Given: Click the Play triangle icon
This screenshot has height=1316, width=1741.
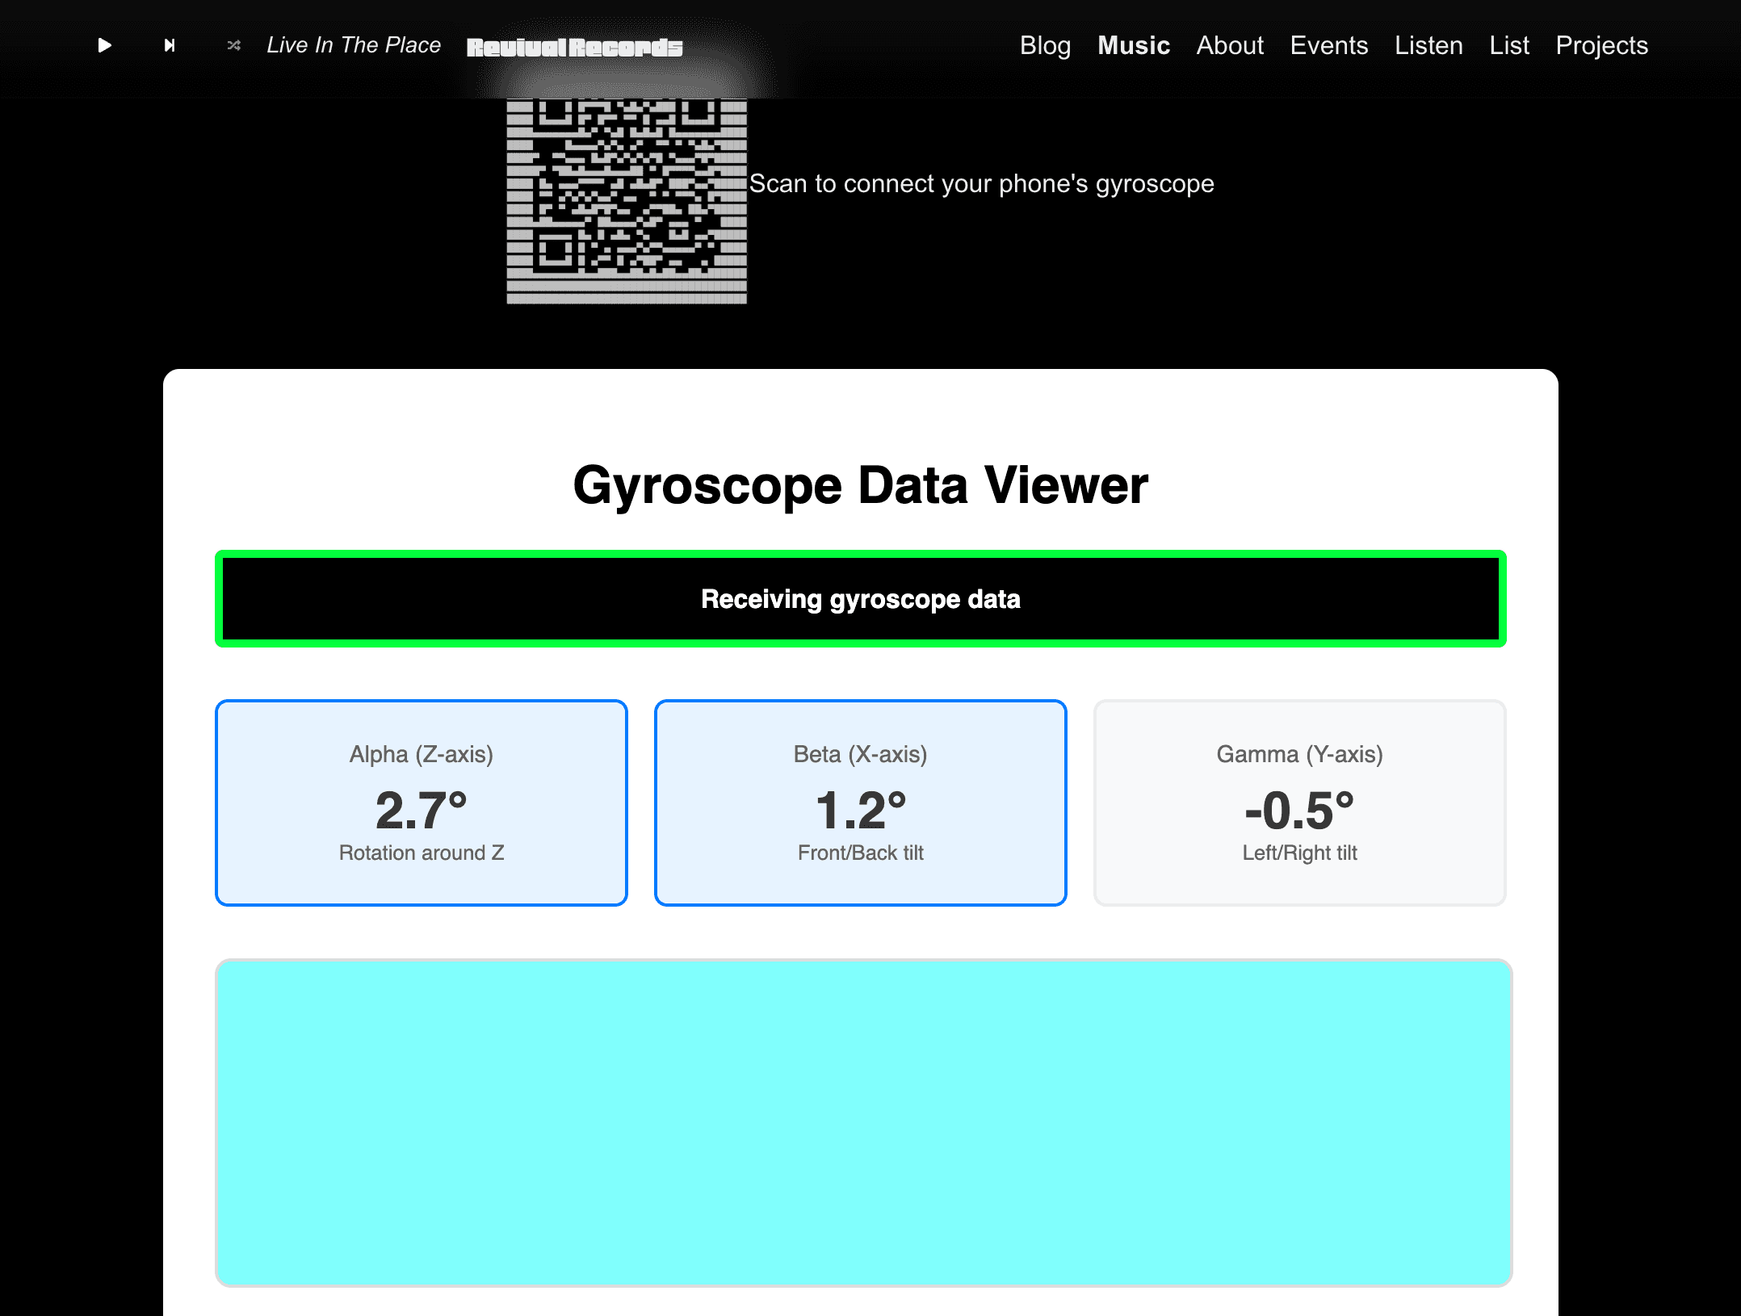Looking at the screenshot, I should click(104, 45).
